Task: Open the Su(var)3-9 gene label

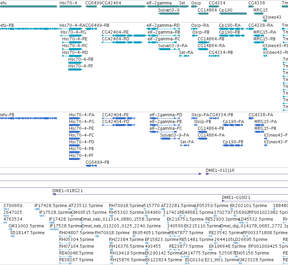Action: pos(169,10)
